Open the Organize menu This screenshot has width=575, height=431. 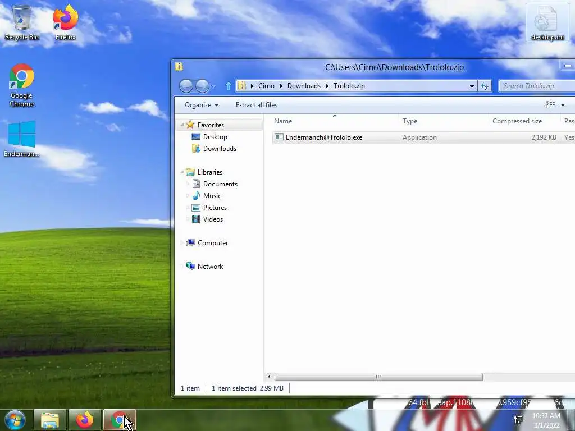202,105
